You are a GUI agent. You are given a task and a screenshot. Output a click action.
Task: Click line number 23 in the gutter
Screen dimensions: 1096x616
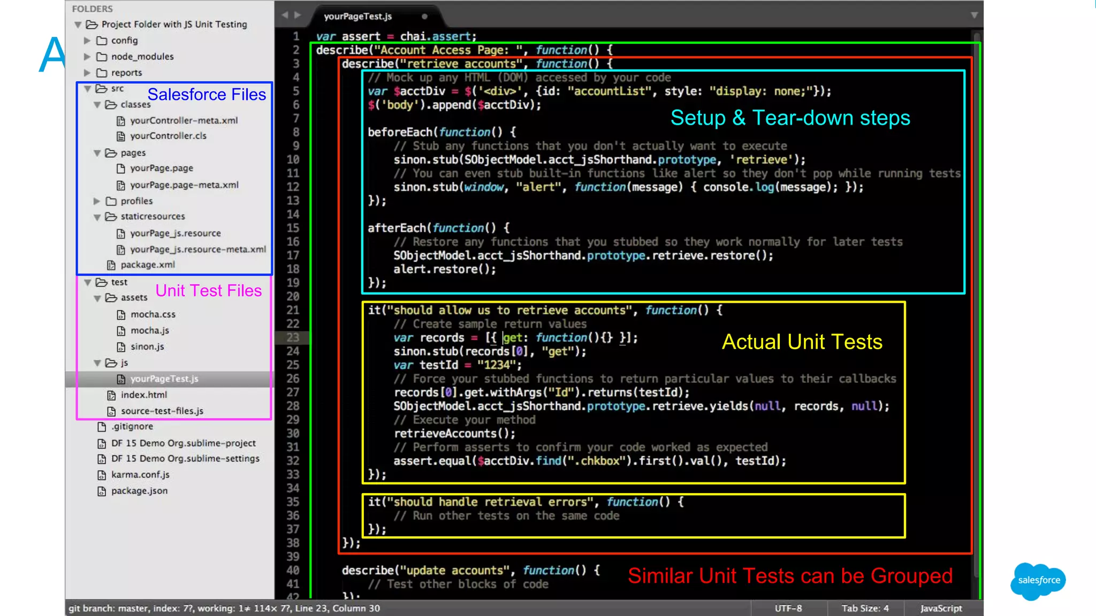293,338
